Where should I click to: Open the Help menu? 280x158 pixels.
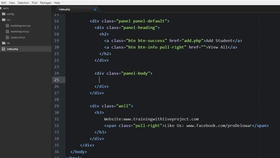tap(57, 3)
